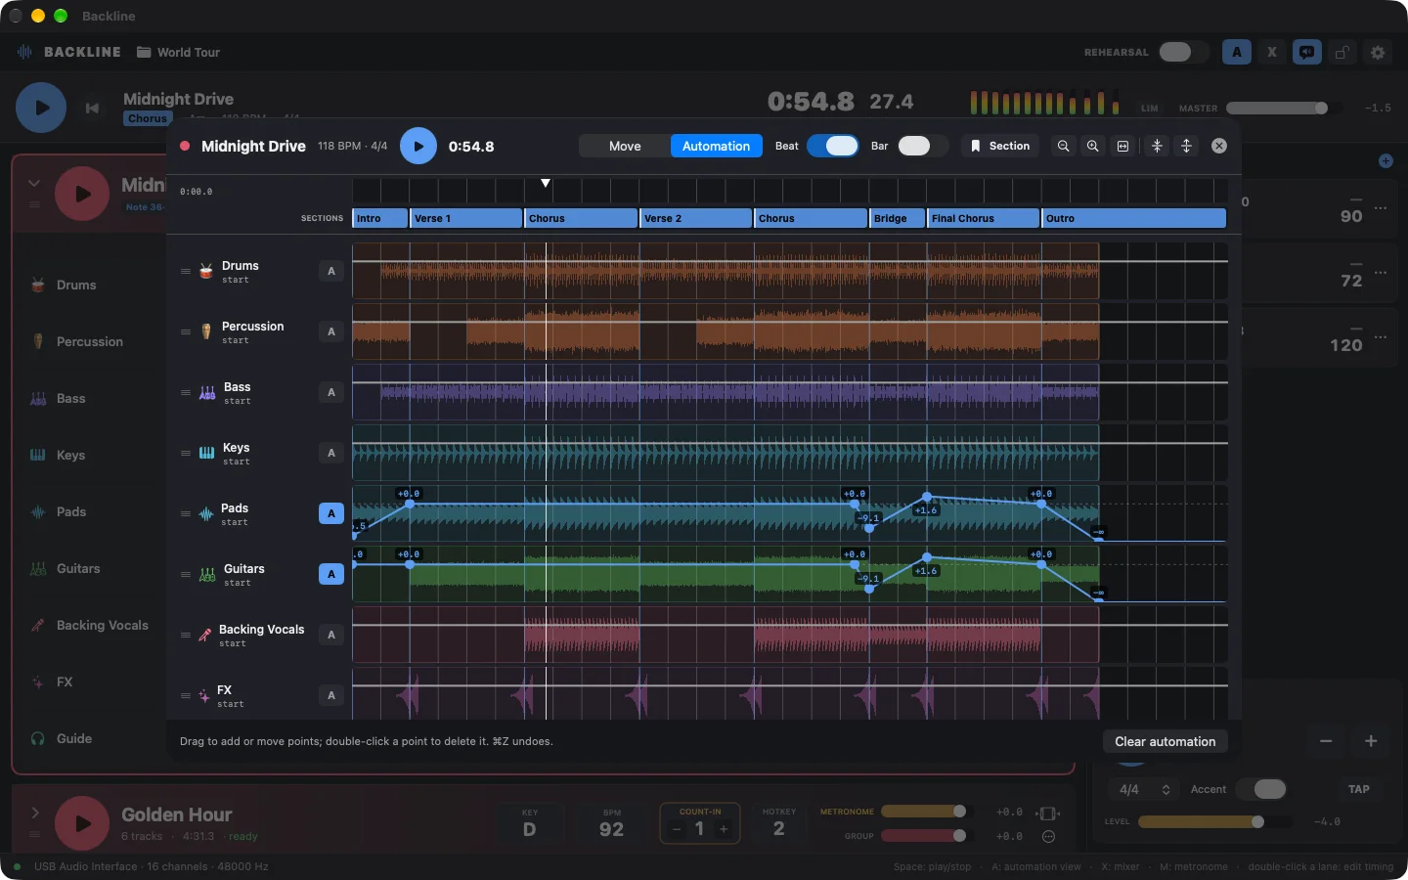Open the 4/4 time signature dropdown
1408x880 pixels.
tap(1144, 789)
